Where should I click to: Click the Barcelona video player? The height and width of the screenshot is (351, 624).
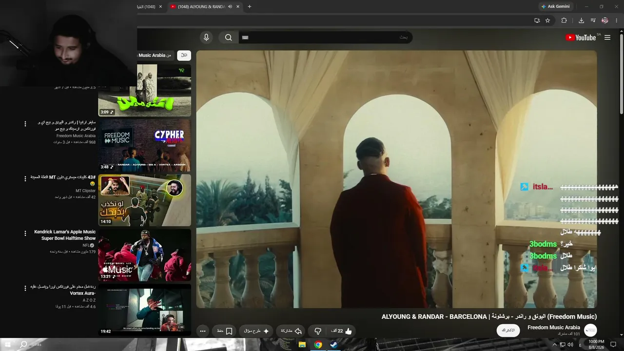[x=396, y=179]
